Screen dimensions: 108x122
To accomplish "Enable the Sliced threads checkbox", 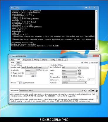I will (x=24, y=83).
